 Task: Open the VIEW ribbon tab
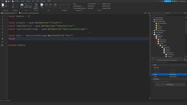click(38, 1)
